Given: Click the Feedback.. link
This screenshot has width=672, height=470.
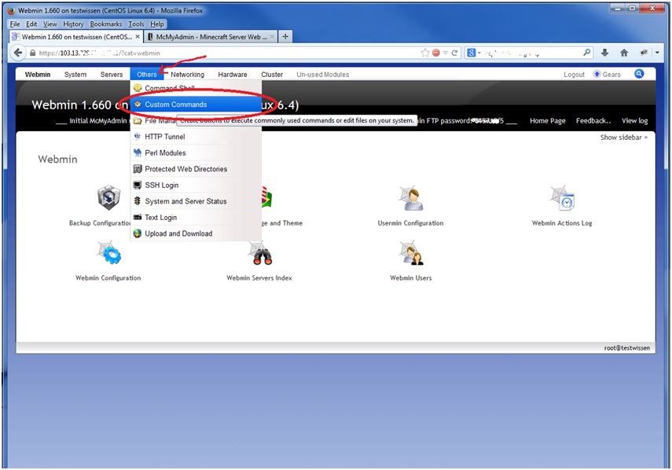Looking at the screenshot, I should [x=593, y=121].
